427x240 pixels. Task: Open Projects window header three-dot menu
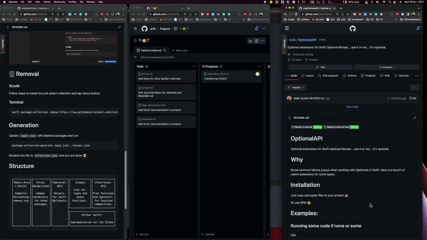264,29
